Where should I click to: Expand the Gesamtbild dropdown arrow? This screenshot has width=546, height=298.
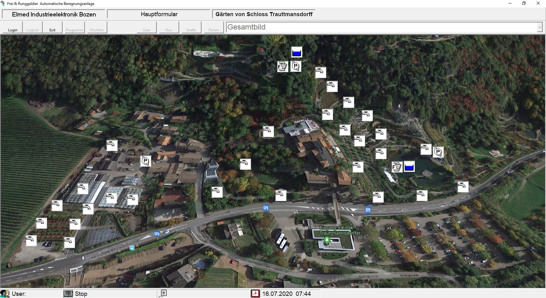539,27
